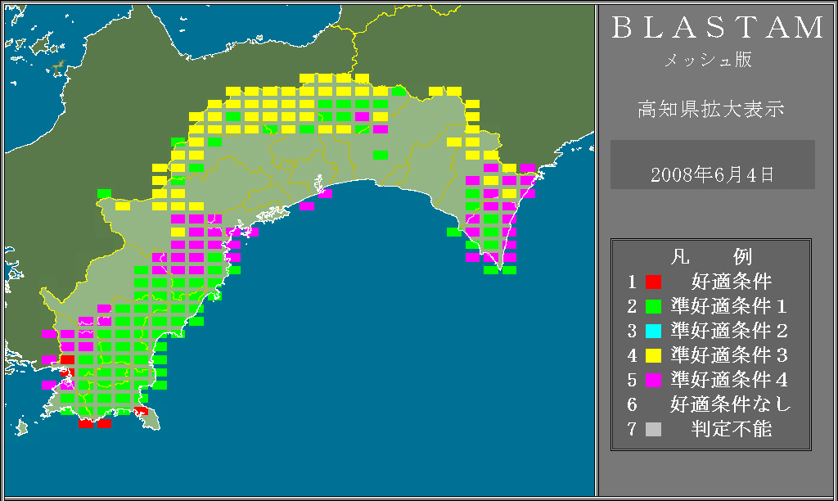Click the legend label 準好適条件４
This screenshot has width=838, height=501.
pos(730,380)
